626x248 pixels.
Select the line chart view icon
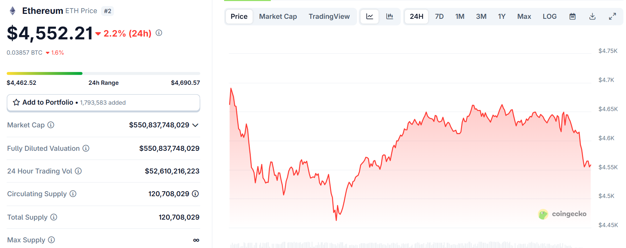pyautogui.click(x=370, y=16)
